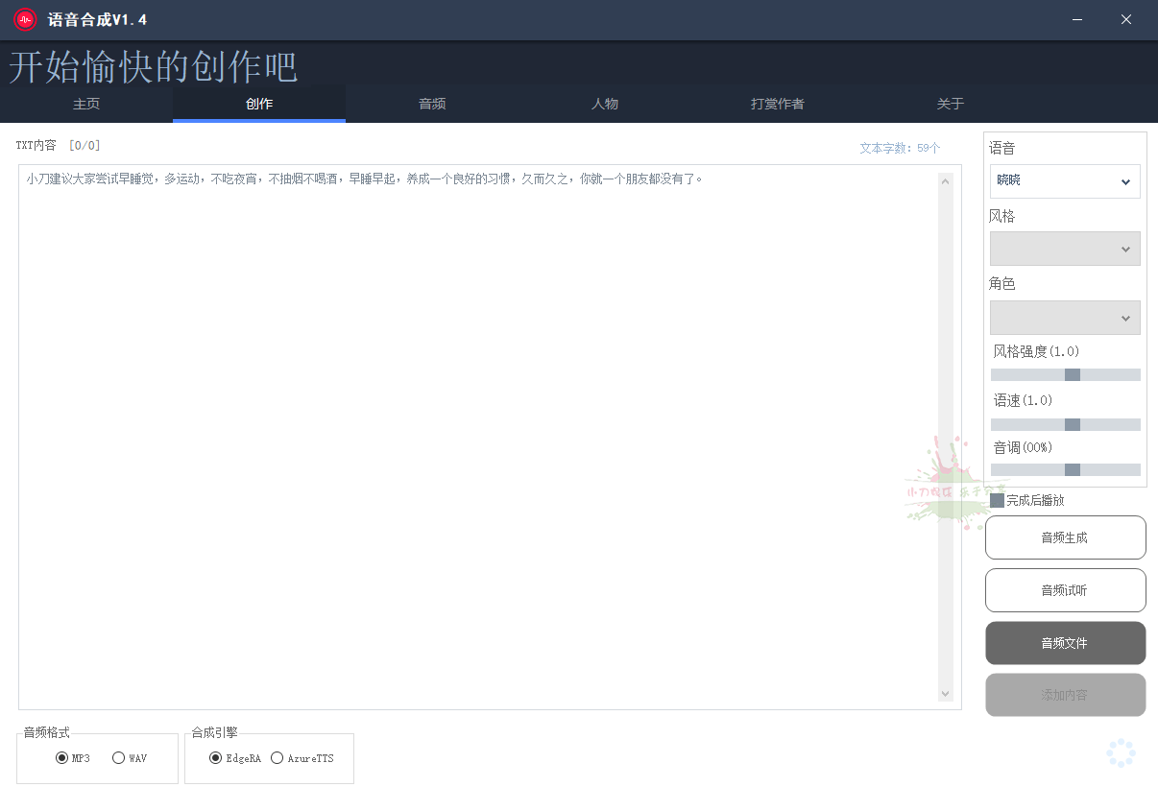Go to the 人物 tab
Viewport: 1158px width, 787px height.
pyautogui.click(x=605, y=104)
